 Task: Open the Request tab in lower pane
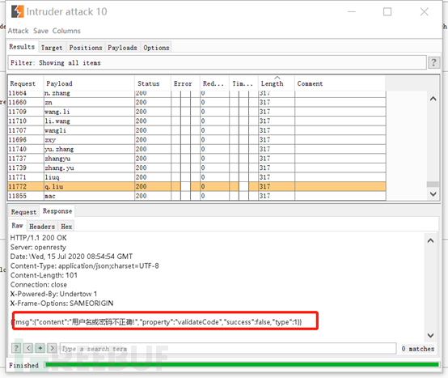pos(23,212)
